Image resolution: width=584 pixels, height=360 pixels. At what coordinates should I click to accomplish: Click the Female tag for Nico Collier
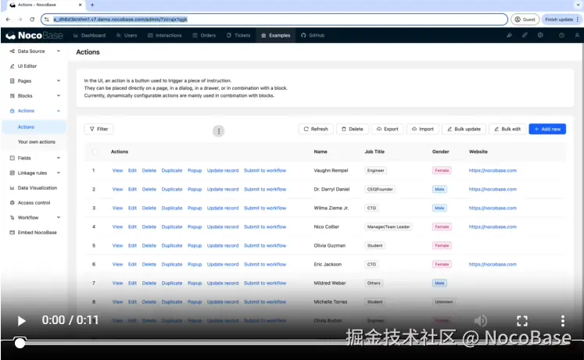(442, 227)
